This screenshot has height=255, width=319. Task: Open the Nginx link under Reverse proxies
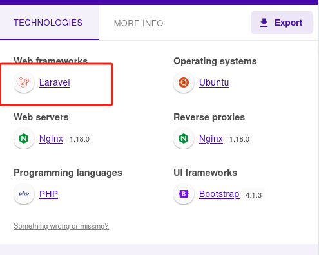[211, 138]
